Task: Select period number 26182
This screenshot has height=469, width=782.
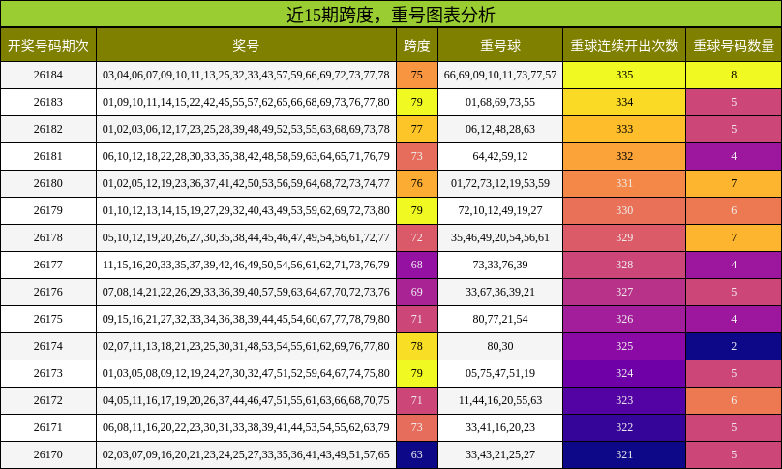Action: click(x=48, y=129)
